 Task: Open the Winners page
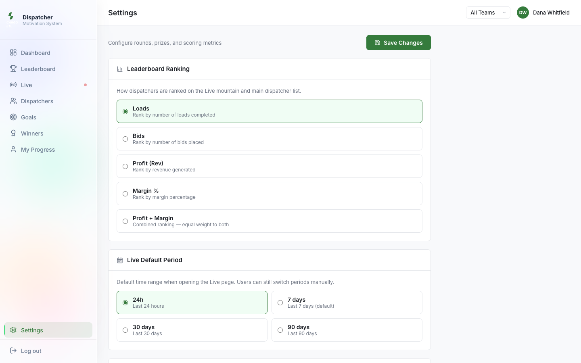coord(48,133)
